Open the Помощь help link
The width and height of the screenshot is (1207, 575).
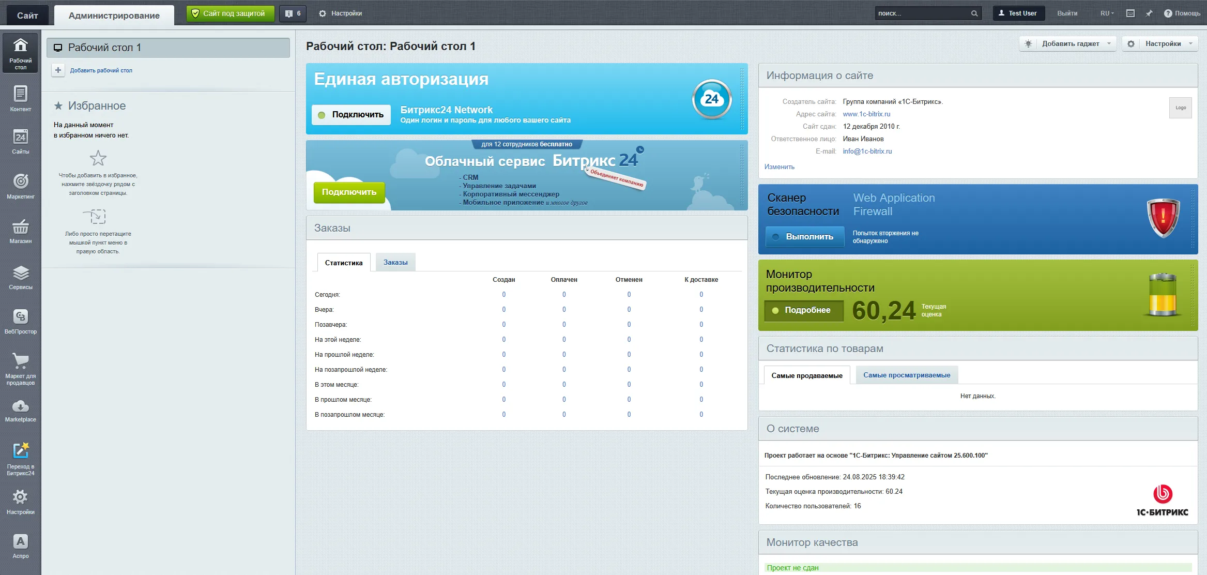click(1182, 13)
